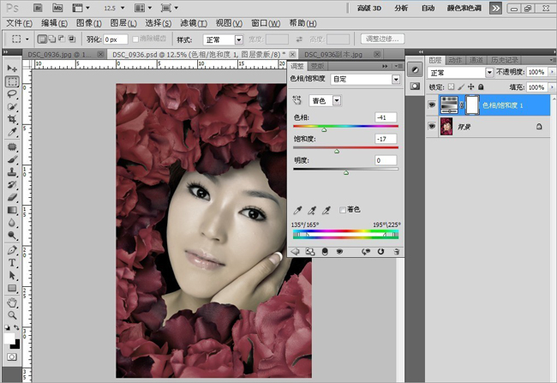The height and width of the screenshot is (383, 557).
Task: Open the marquee style dropdown
Action: click(x=239, y=39)
